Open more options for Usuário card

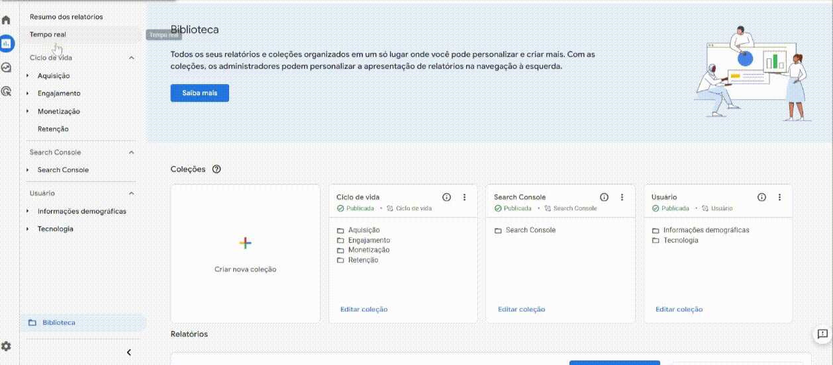[779, 197]
